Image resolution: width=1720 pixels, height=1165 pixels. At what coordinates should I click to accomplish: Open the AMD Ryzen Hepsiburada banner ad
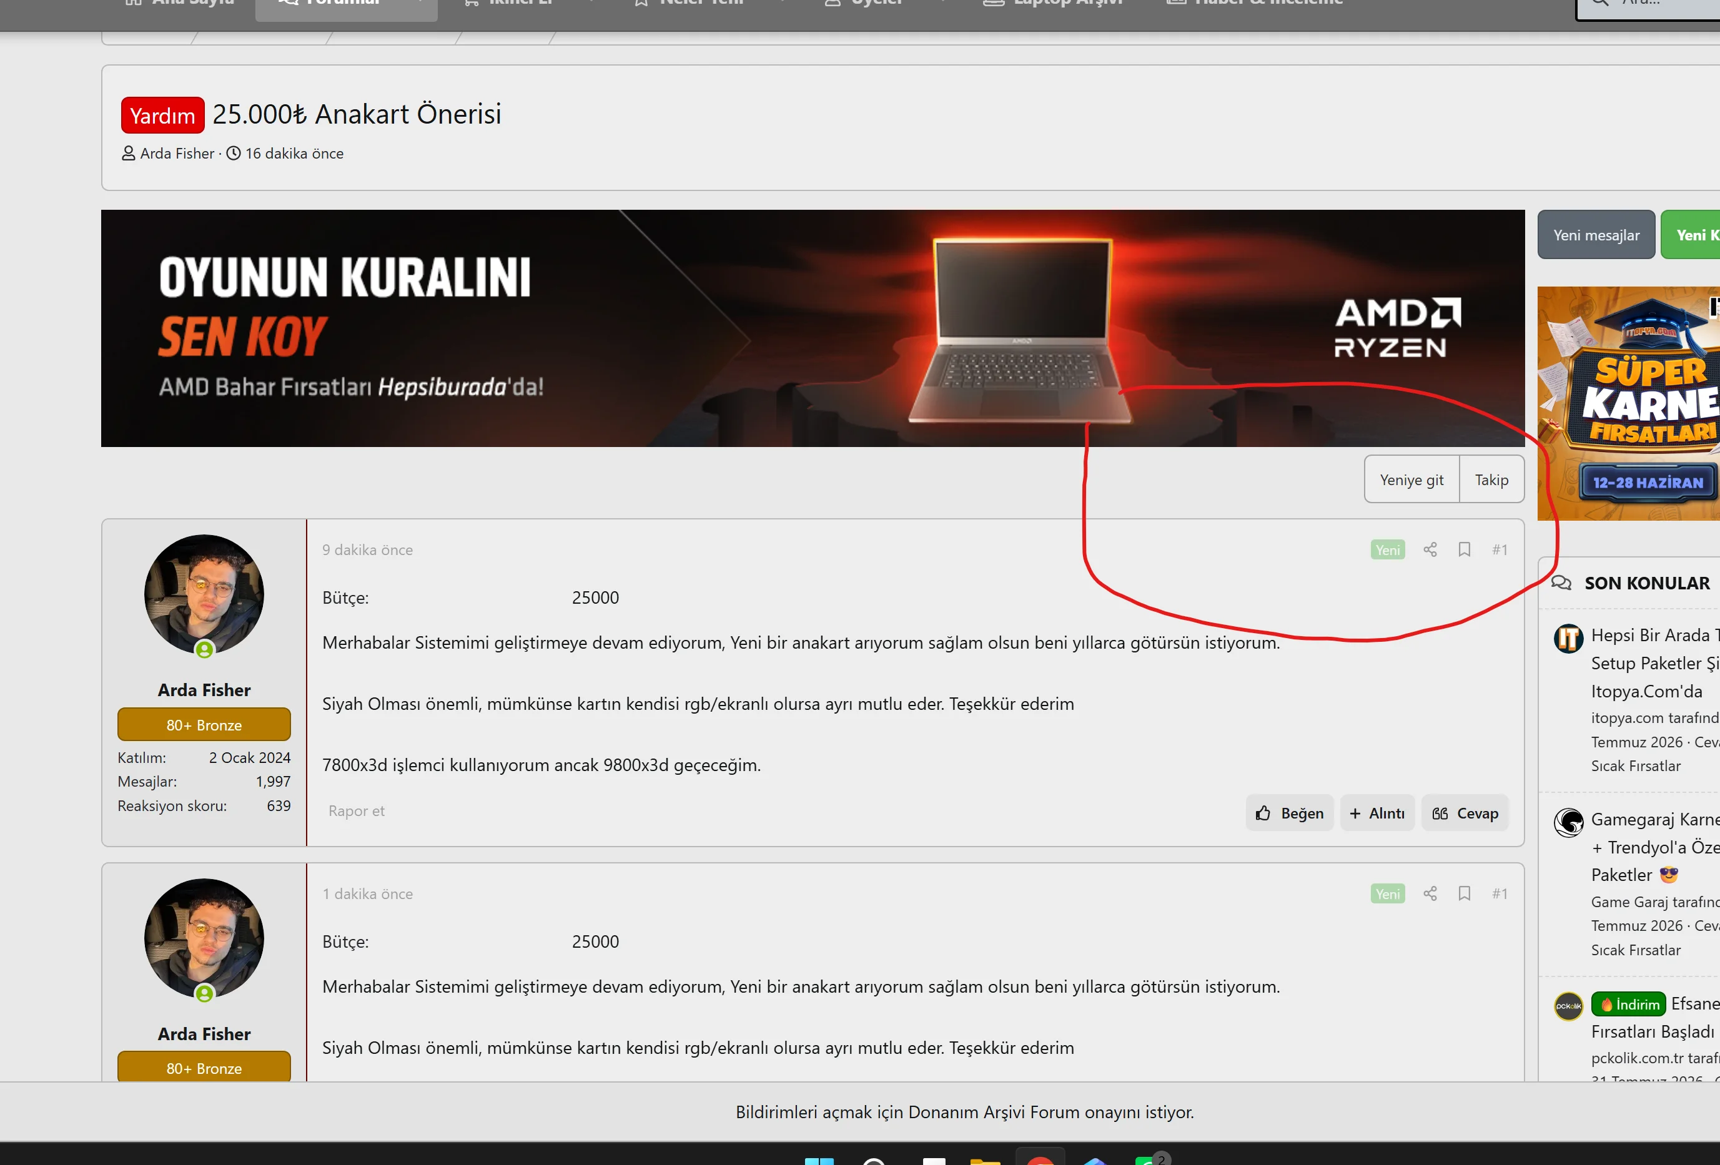click(x=813, y=328)
